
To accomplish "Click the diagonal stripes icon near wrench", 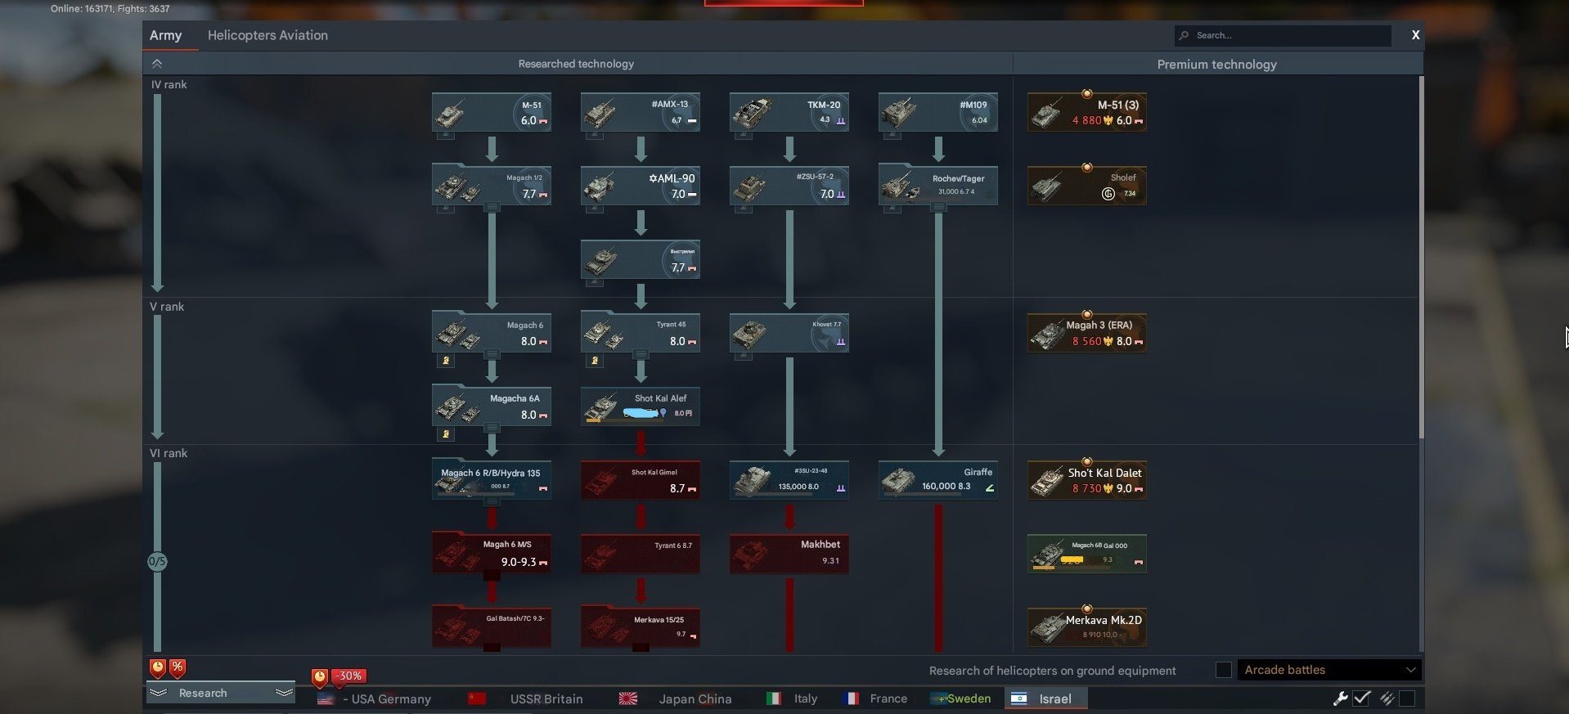I will pyautogui.click(x=1387, y=698).
